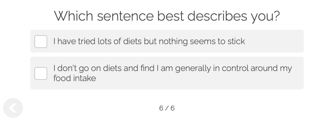The width and height of the screenshot is (334, 118).
Task: Go back one step with the left chevron
Action: click(13, 108)
